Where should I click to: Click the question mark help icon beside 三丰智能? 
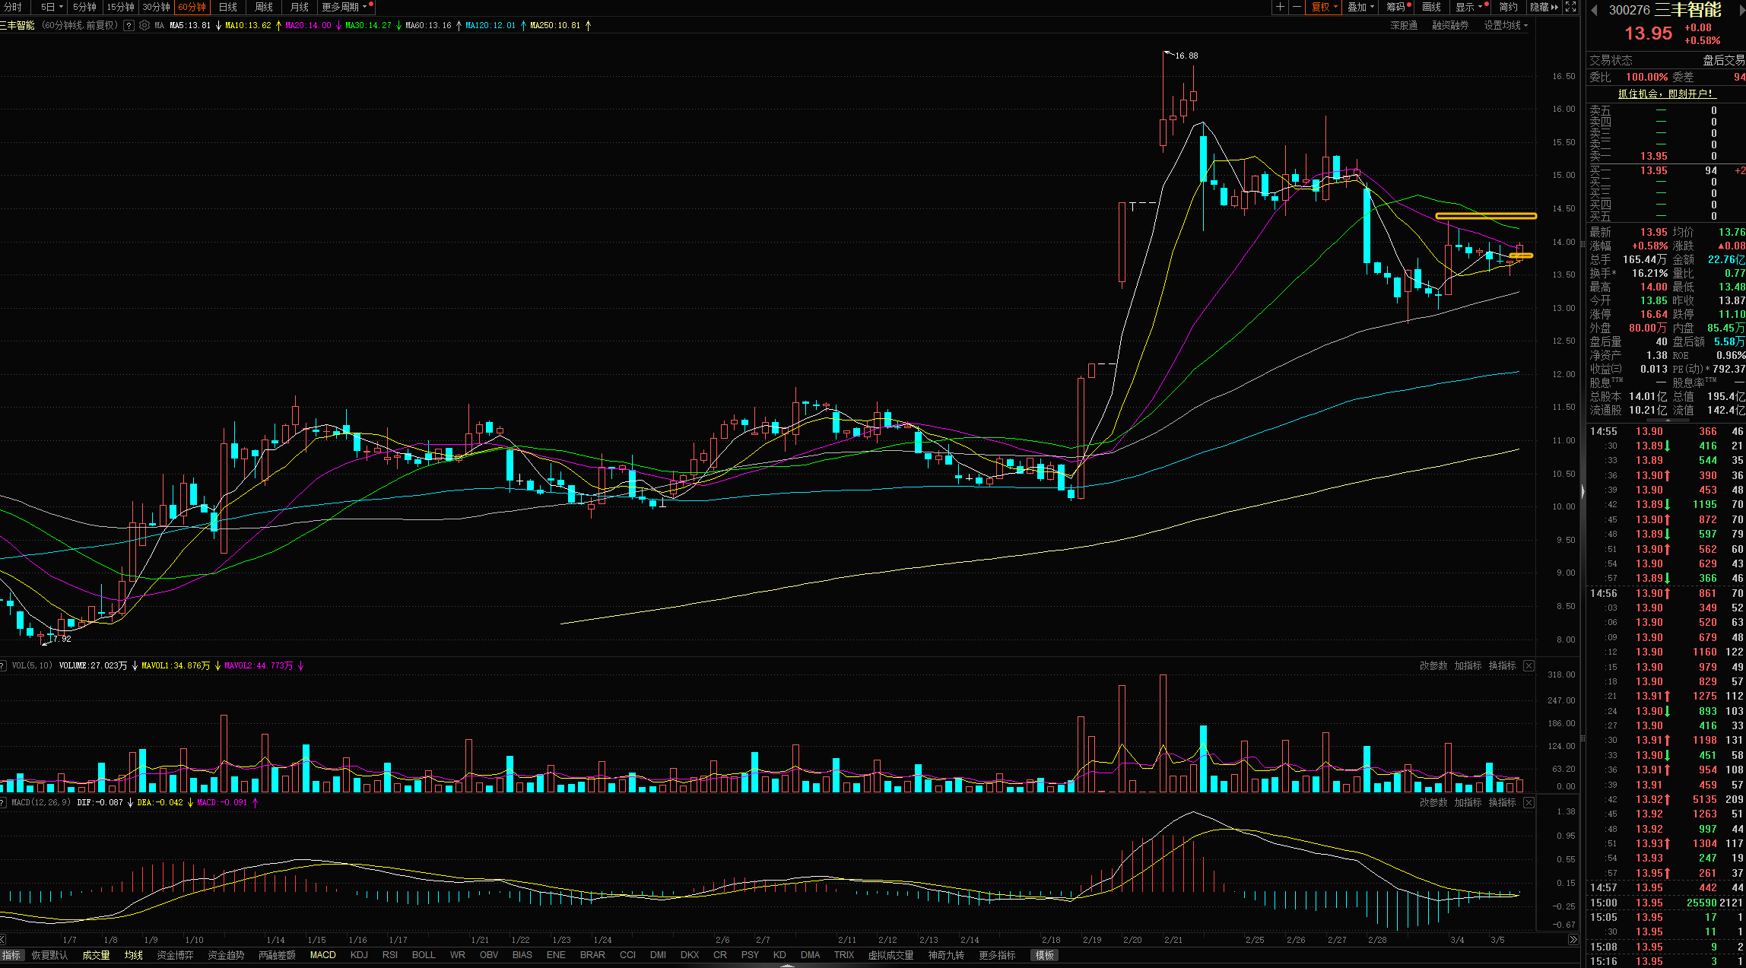pos(129,25)
